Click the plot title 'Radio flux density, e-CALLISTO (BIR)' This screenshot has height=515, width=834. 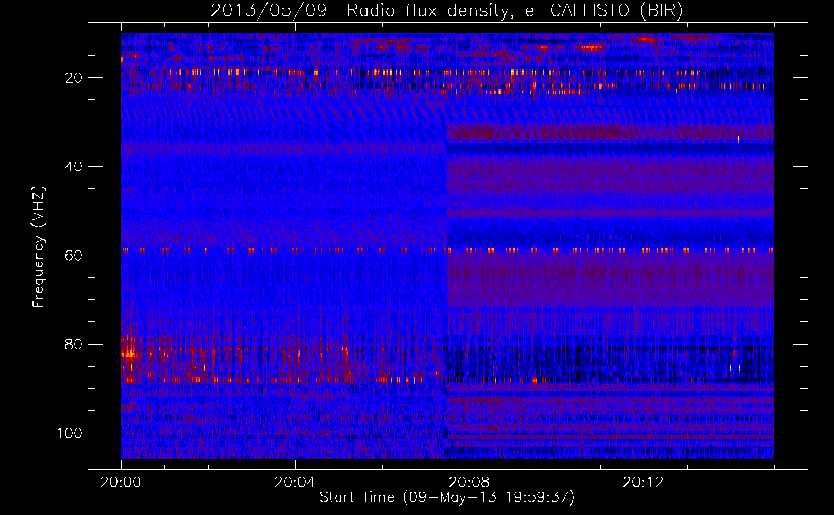coord(515,10)
